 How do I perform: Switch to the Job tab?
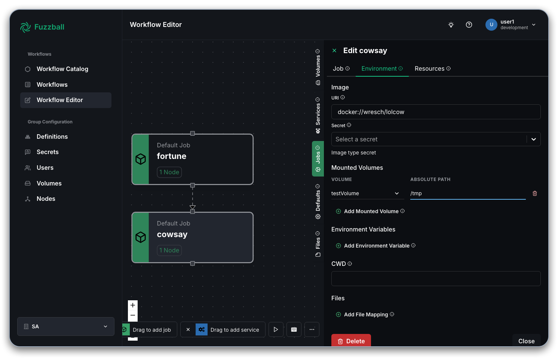pos(341,68)
